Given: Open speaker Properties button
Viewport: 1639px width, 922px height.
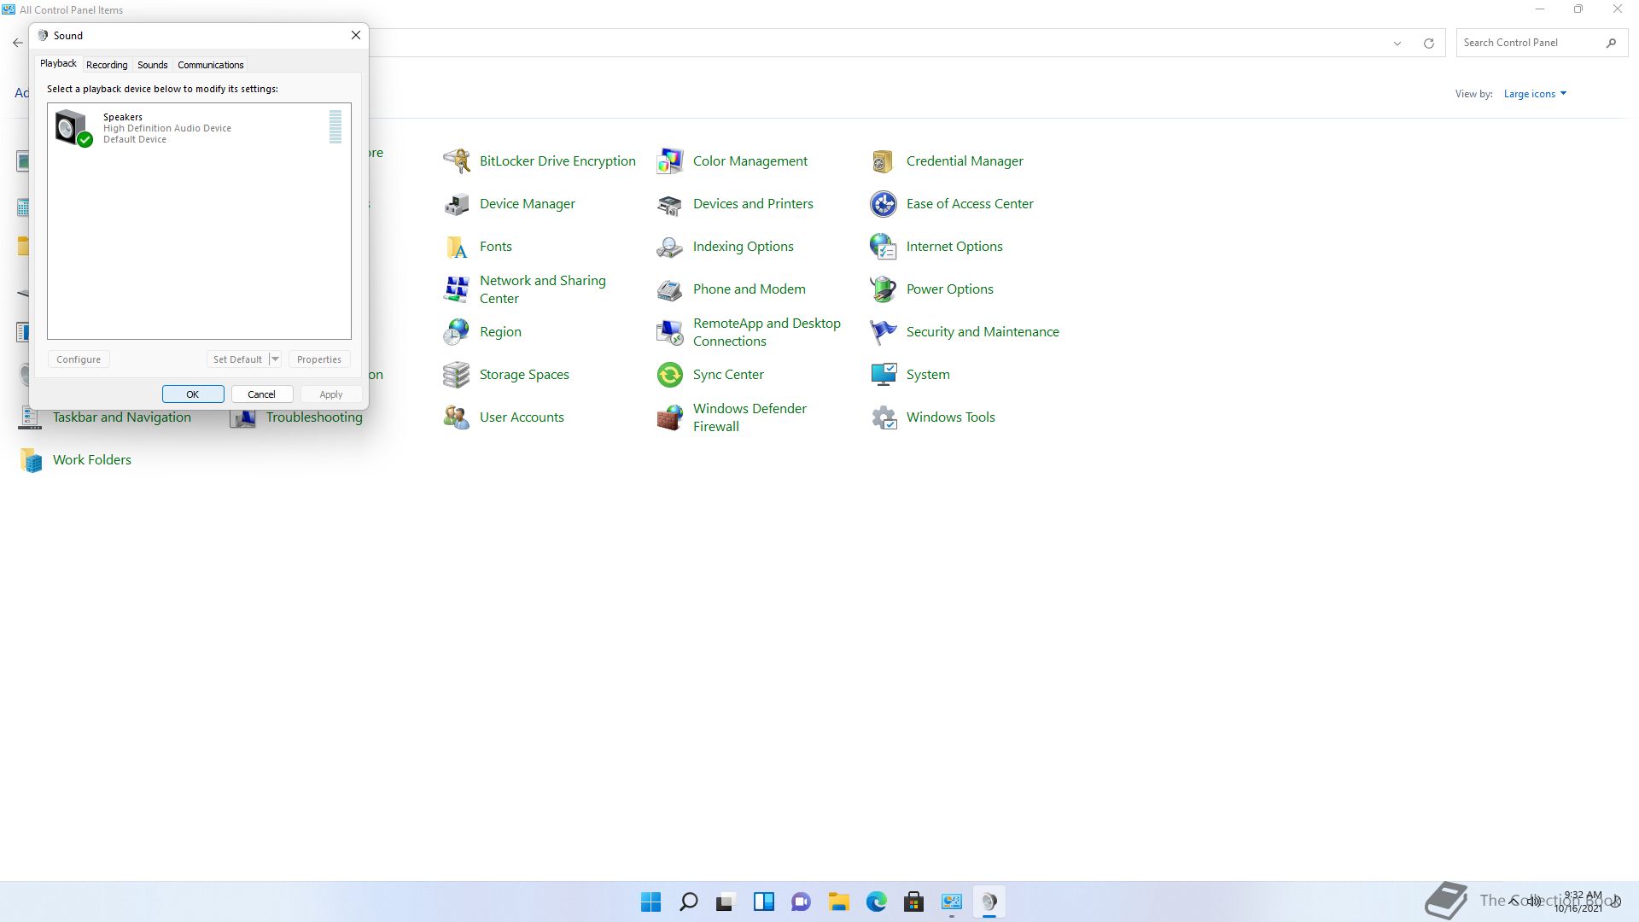Looking at the screenshot, I should tap(319, 359).
